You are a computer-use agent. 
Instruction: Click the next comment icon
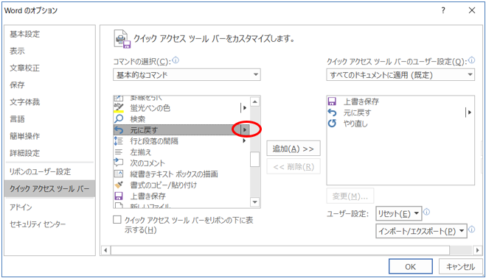(119, 163)
